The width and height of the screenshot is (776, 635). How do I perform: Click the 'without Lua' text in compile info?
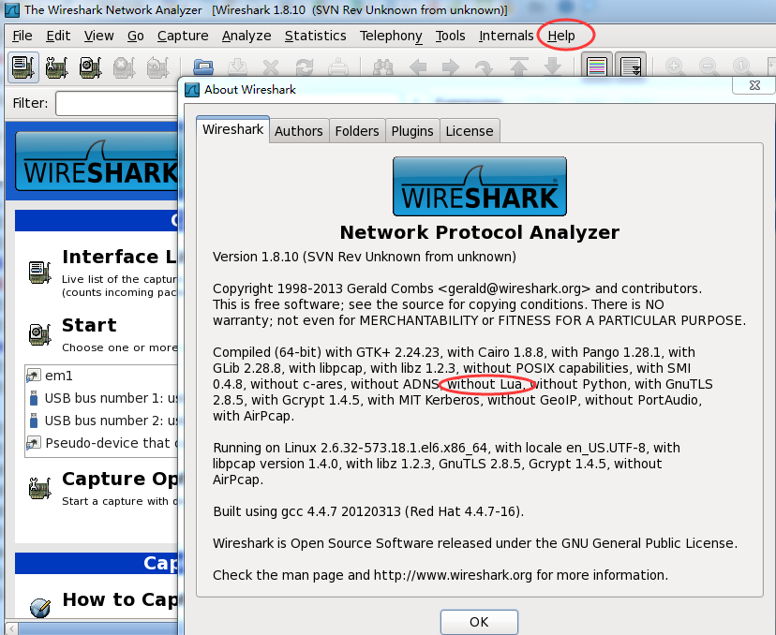pos(484,384)
